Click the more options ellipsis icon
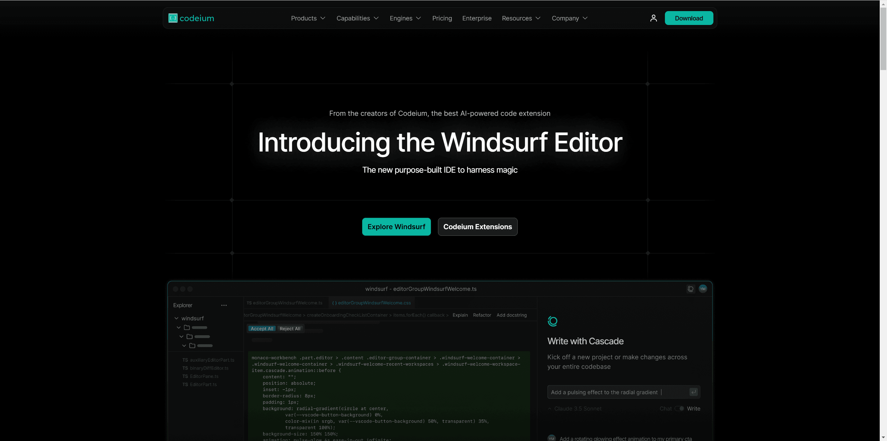The height and width of the screenshot is (441, 887). pos(224,305)
